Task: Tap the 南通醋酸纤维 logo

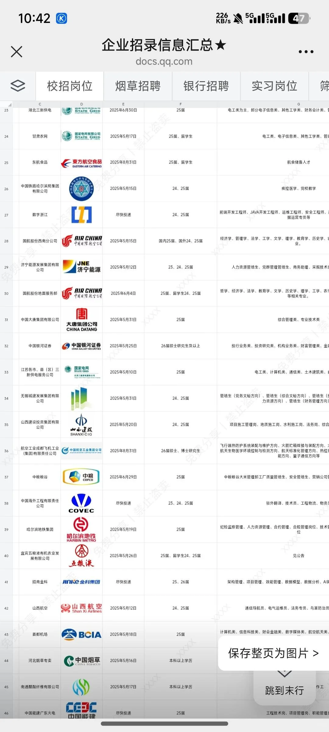Action: point(81,687)
